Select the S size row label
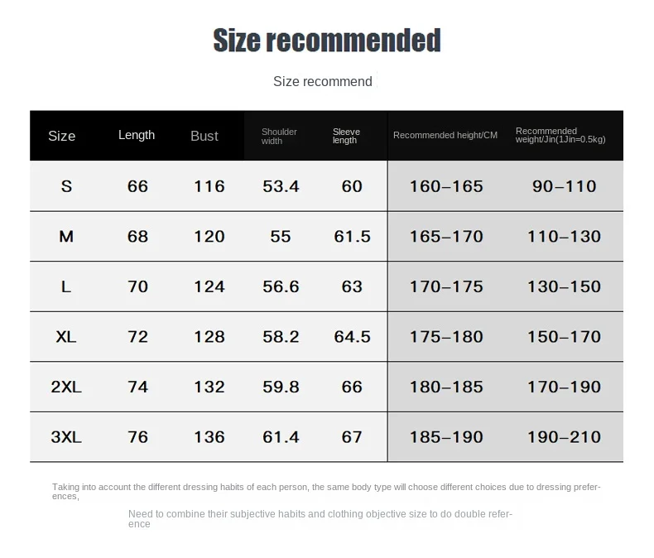Viewport: 654px width, 558px height. pos(66,186)
